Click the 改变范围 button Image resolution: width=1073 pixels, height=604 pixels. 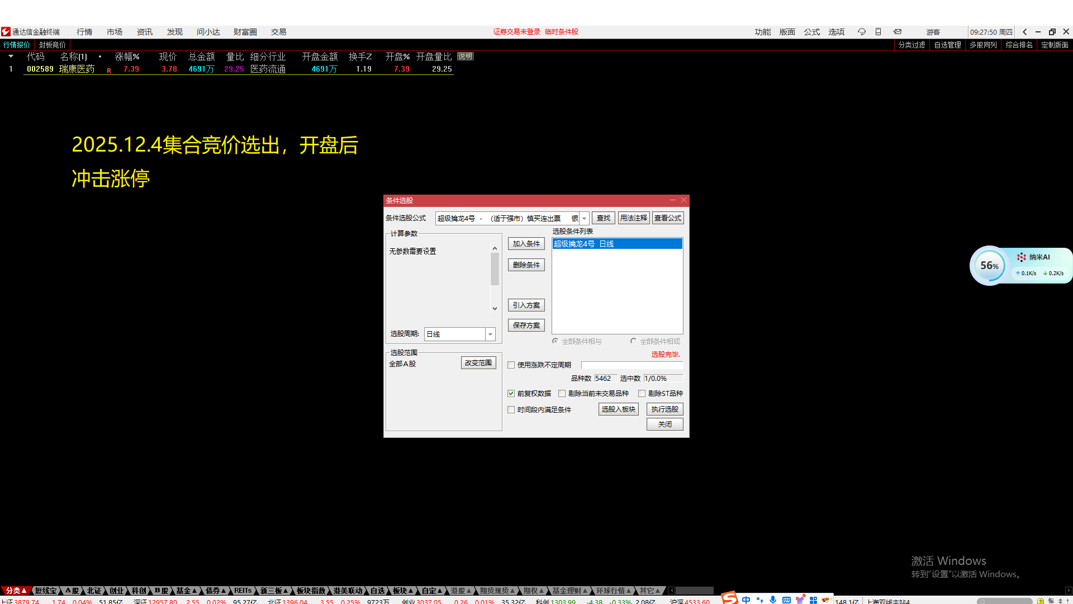click(478, 363)
